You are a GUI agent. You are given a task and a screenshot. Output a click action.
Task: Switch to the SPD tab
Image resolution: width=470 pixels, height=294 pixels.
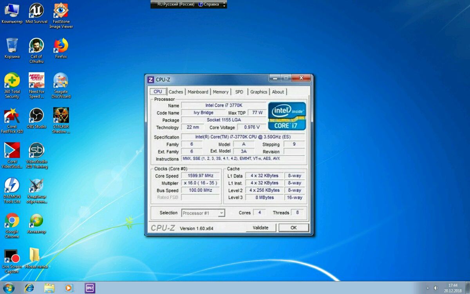pos(239,92)
